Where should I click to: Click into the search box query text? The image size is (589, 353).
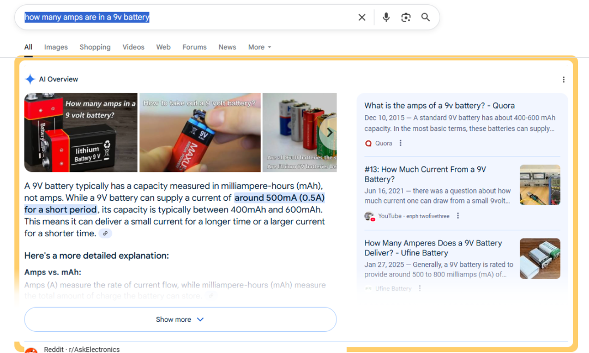87,17
